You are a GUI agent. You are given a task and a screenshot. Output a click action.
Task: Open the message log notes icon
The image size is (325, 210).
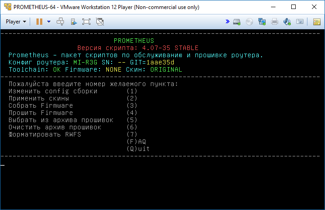(x=317, y=22)
